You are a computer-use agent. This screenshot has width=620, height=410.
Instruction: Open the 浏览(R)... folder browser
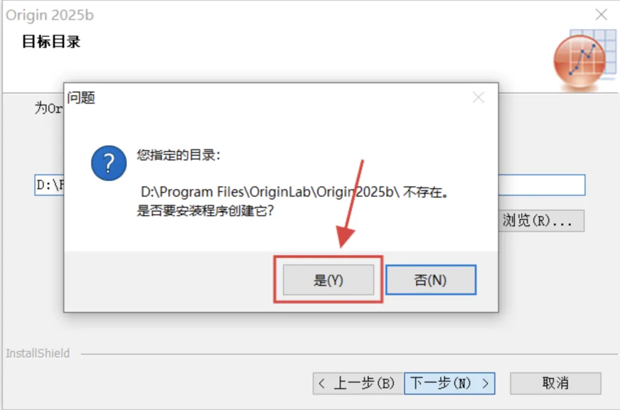pos(541,220)
